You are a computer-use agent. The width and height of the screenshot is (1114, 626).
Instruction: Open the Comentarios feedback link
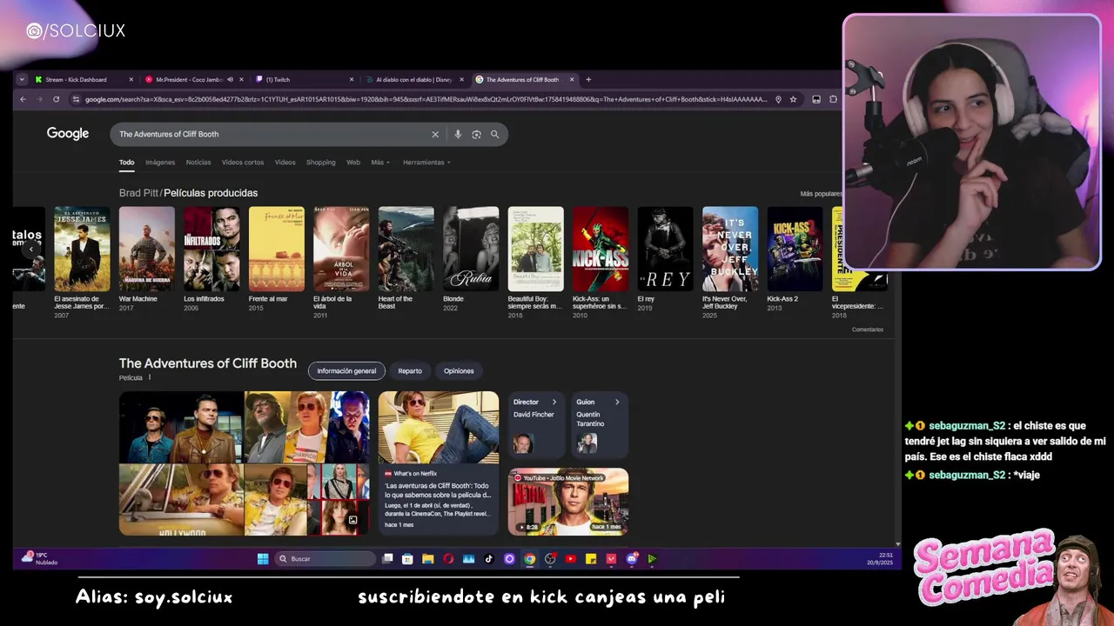click(868, 330)
